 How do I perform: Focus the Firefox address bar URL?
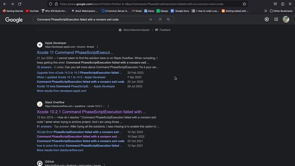pyautogui.click(x=142, y=4)
